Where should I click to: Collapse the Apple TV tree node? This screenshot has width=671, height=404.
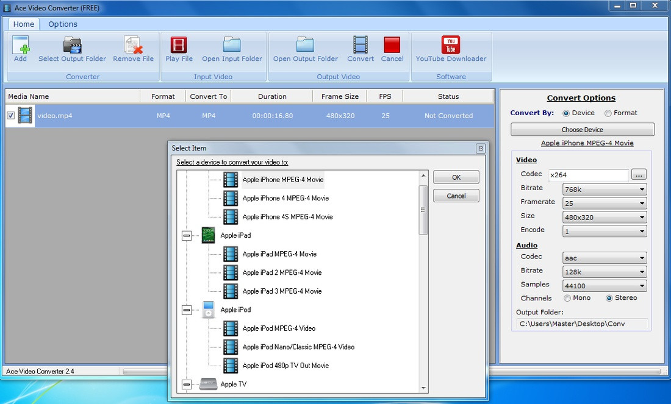[x=187, y=385]
